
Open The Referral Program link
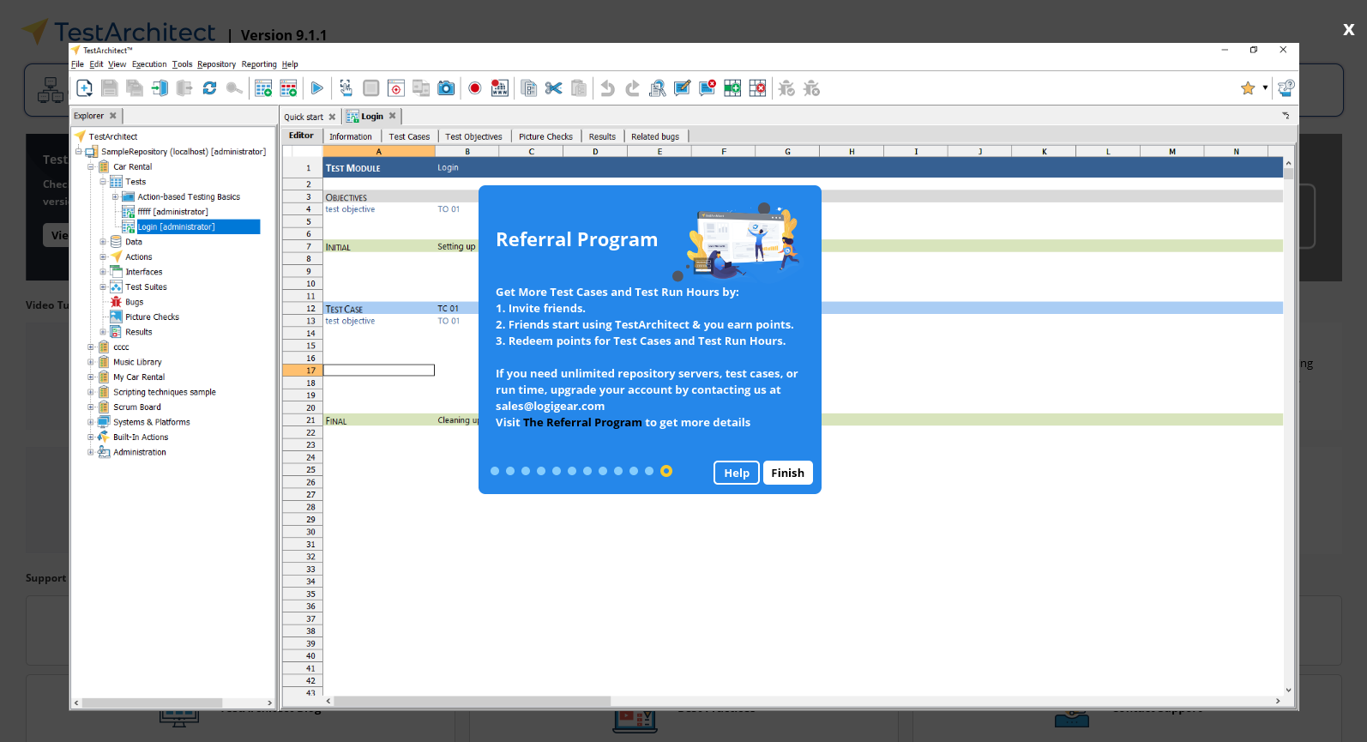[x=582, y=422]
